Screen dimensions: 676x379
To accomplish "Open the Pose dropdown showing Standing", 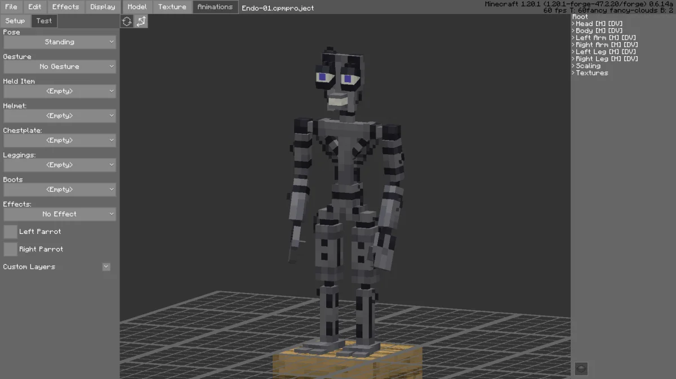I will 60,42.
